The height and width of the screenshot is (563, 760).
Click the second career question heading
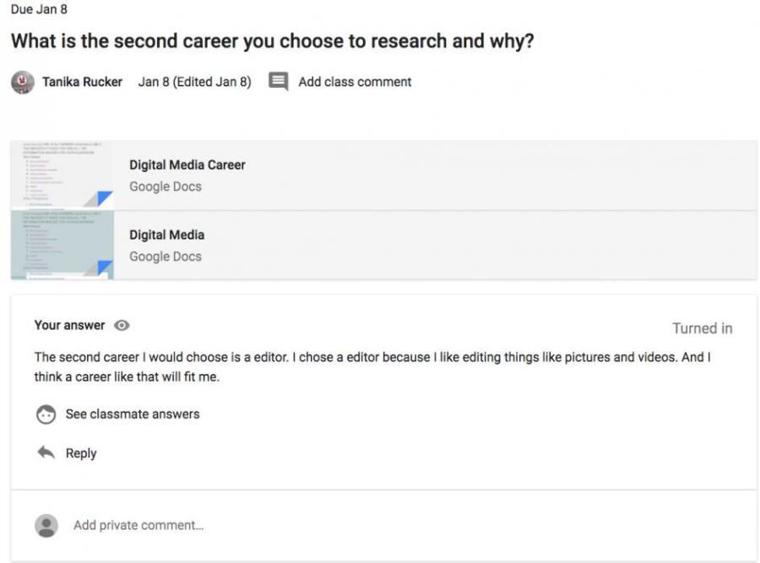pyautogui.click(x=272, y=41)
